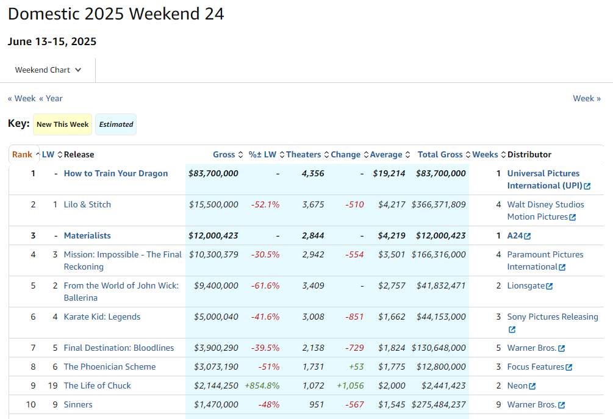613x419 pixels.
Task: Sort table by Average column
Action: (x=390, y=154)
